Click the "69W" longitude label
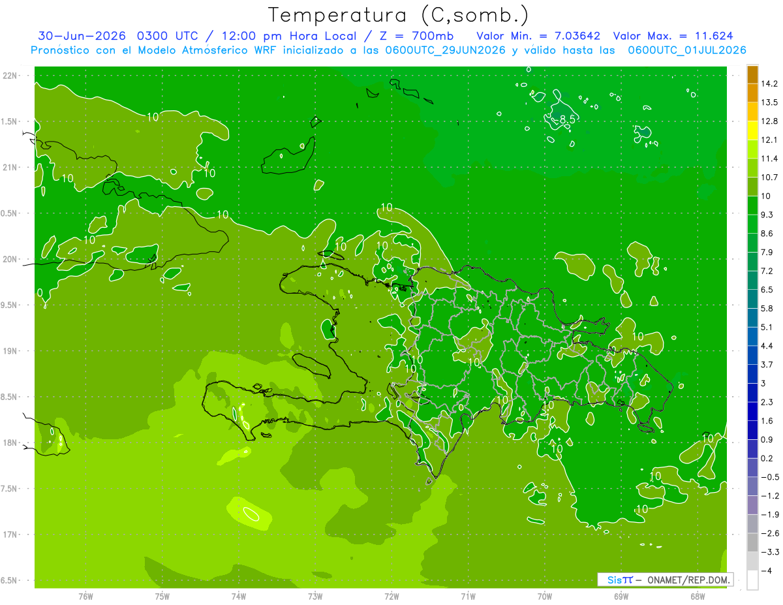 tap(621, 596)
